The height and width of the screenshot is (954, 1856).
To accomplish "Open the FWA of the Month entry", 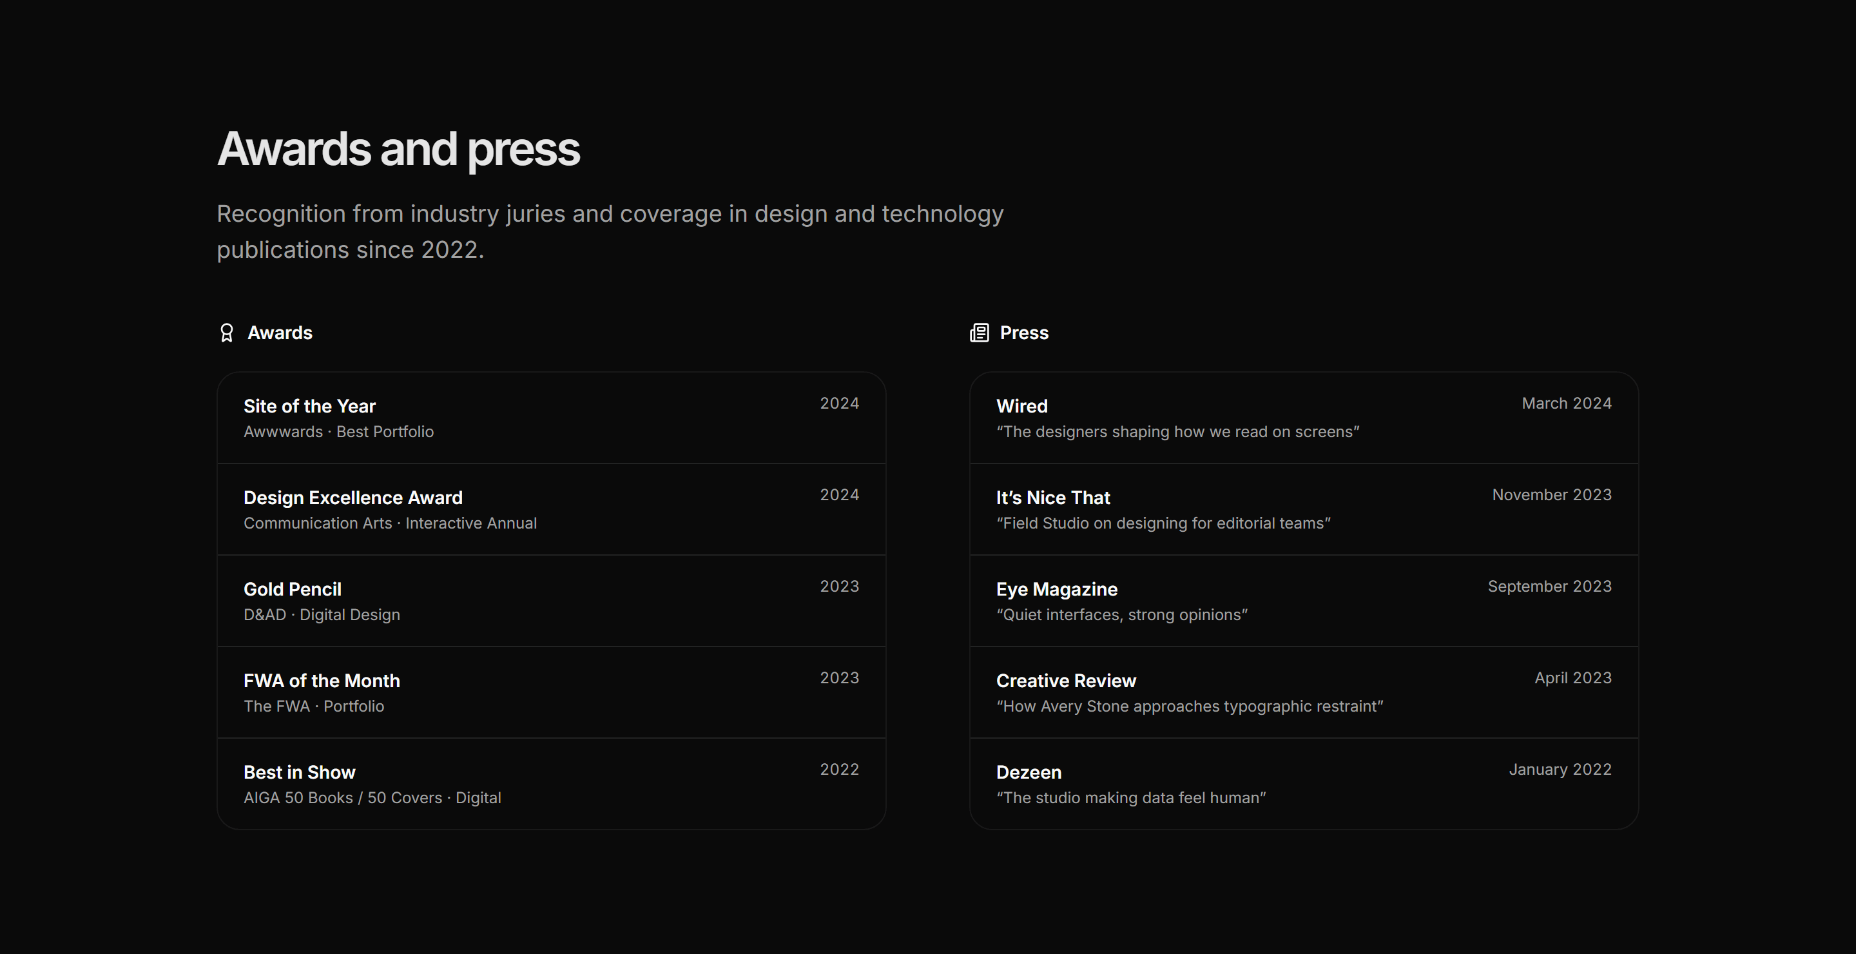I will point(551,692).
